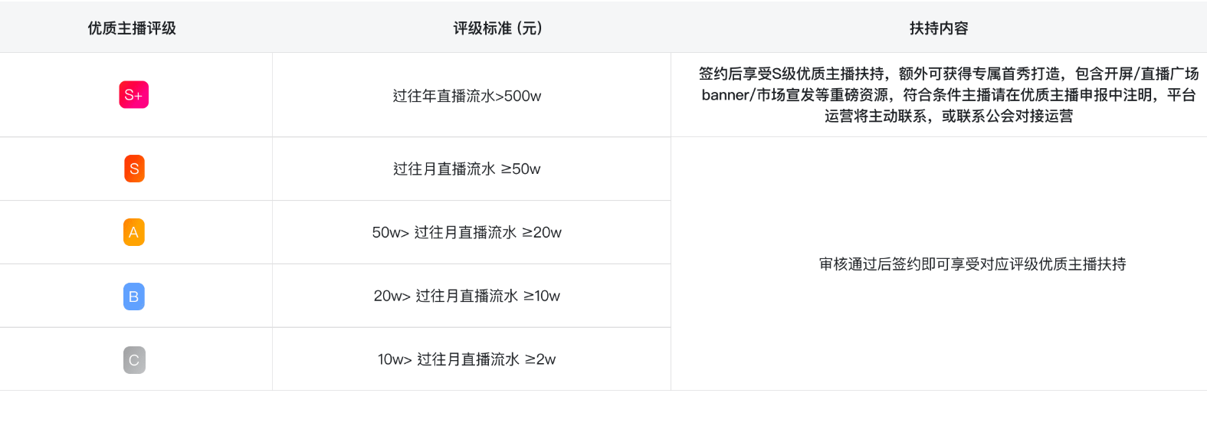Click the 或联系公会对接运营 text
1207x426 pixels.
click(1007, 116)
